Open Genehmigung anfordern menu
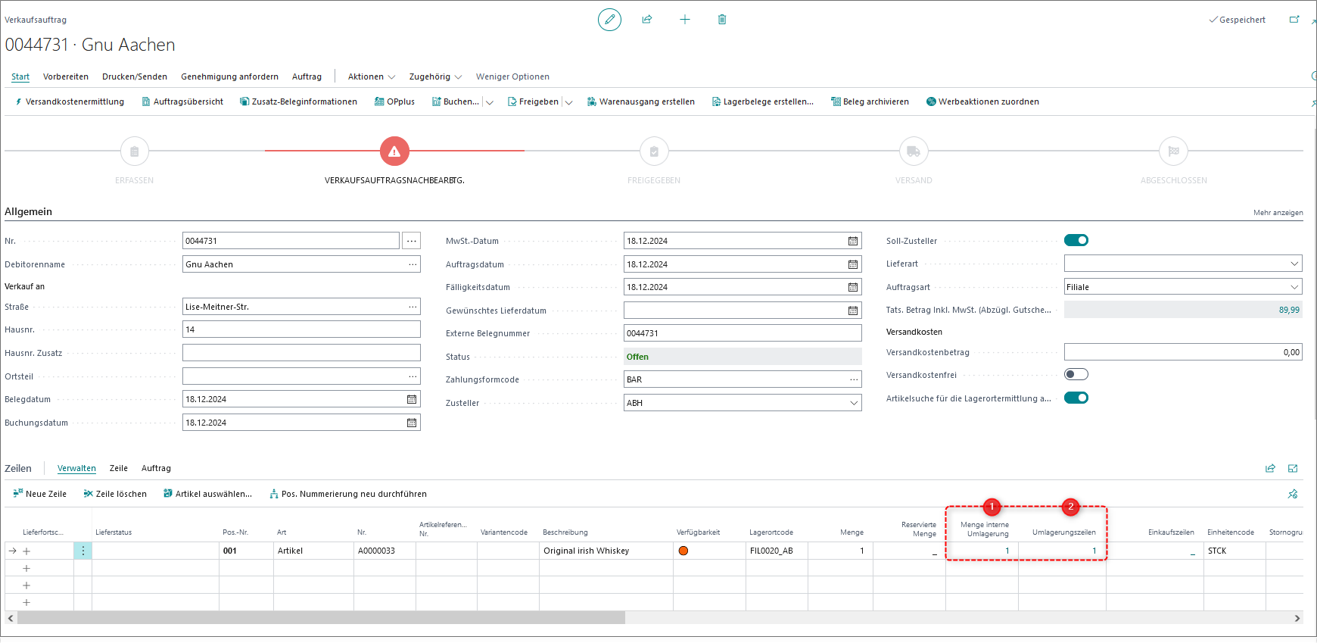 [x=229, y=76]
